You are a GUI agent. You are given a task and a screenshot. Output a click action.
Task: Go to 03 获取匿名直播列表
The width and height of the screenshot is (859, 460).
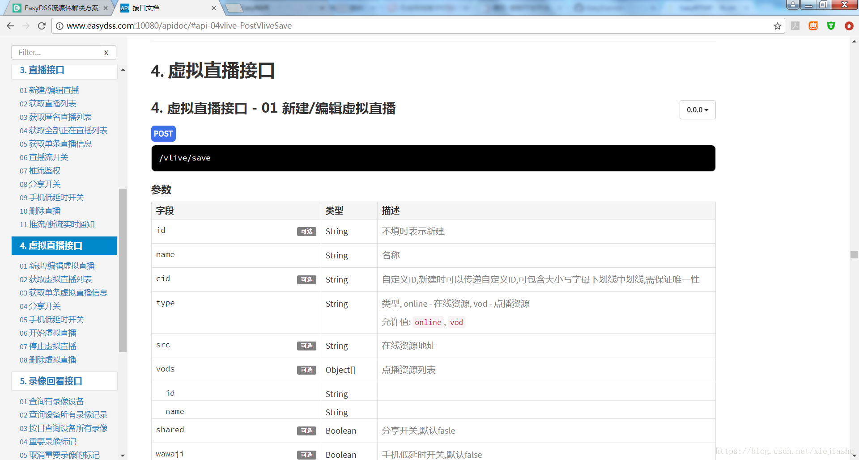coord(56,117)
